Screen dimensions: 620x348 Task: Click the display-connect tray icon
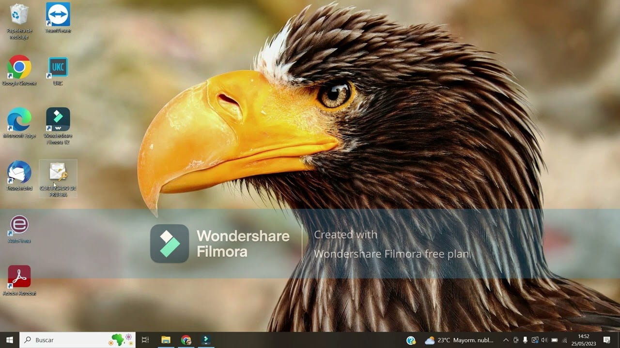(x=535, y=340)
